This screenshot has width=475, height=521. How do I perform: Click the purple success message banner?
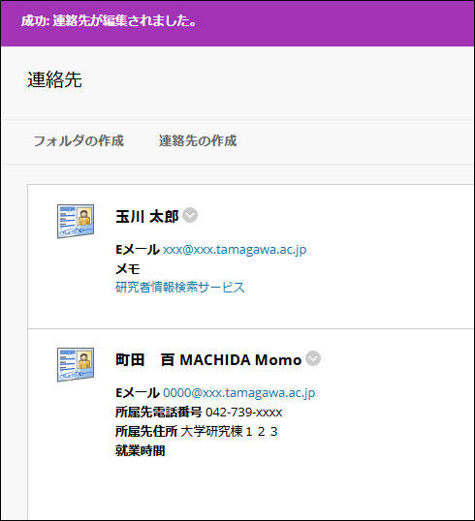click(237, 23)
